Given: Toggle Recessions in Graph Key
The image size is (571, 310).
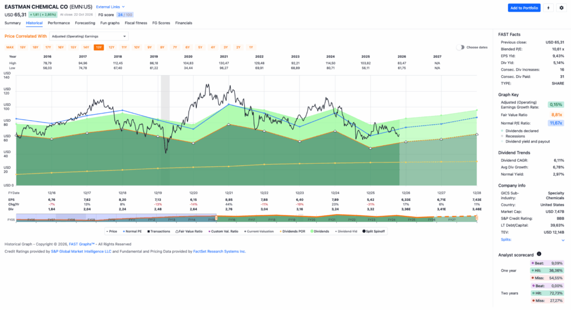Looking at the screenshot, I should 513,136.
